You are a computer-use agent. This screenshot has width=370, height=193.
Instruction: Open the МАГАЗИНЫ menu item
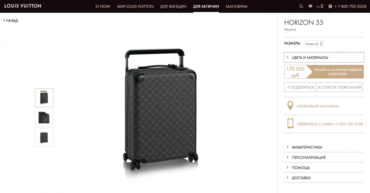click(x=236, y=6)
